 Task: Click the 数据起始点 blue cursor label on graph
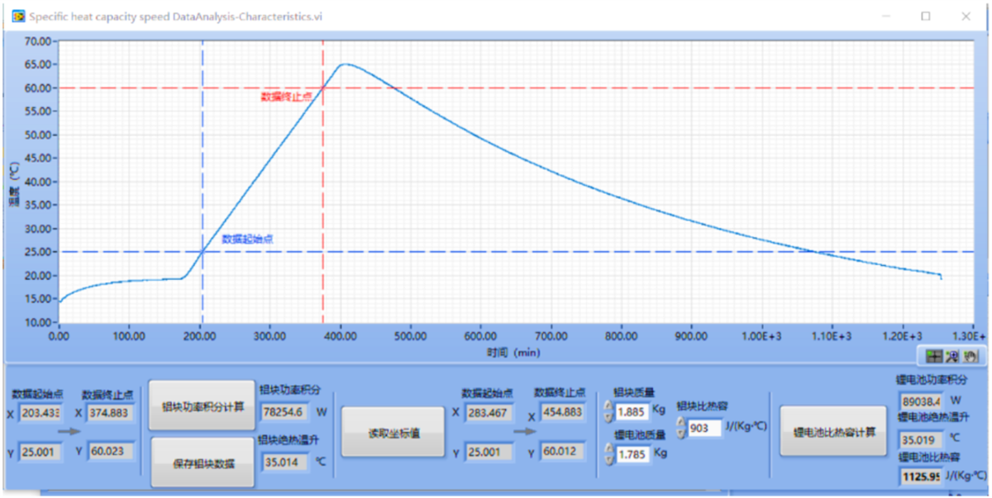(246, 238)
